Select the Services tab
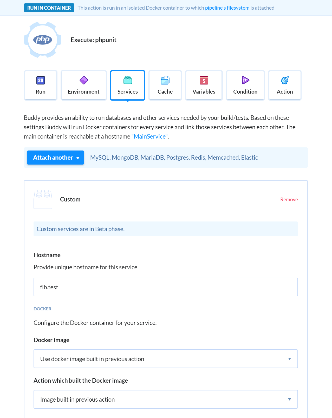This screenshot has height=418, width=332. click(x=128, y=85)
